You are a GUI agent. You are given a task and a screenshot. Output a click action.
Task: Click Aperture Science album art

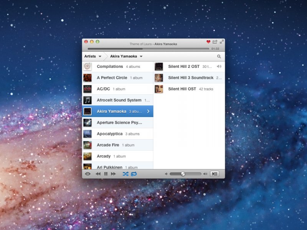[87, 123]
